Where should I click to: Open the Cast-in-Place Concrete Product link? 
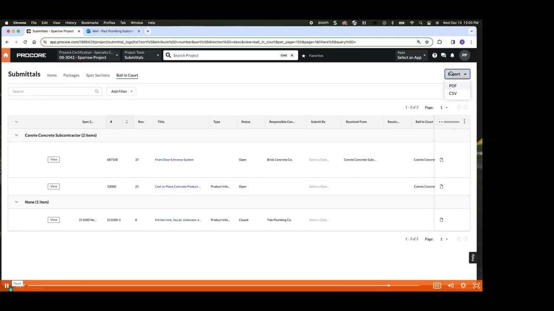point(178,187)
